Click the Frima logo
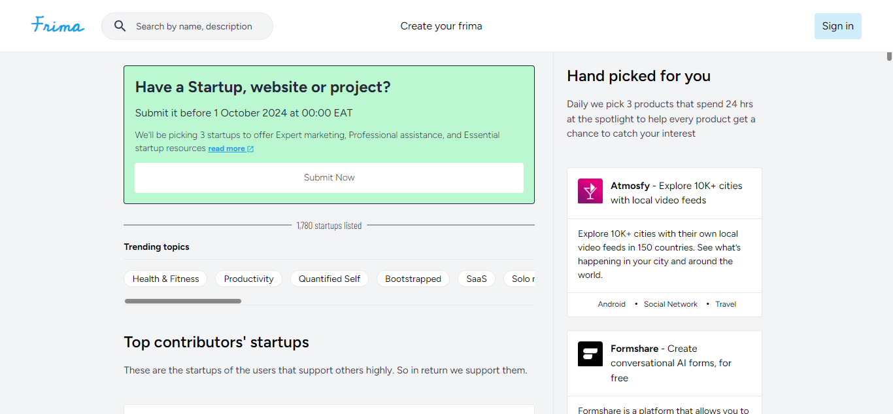893x414 pixels. 58,26
